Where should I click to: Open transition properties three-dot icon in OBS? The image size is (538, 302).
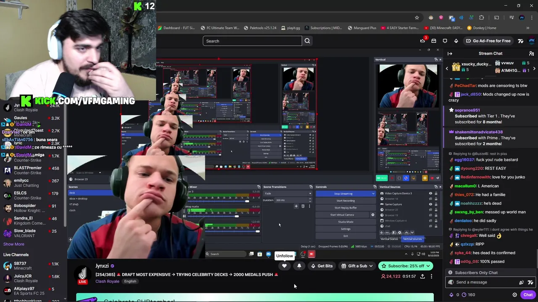pos(309,206)
